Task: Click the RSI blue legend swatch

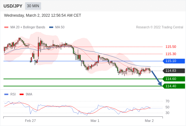Action: tap(6, 94)
